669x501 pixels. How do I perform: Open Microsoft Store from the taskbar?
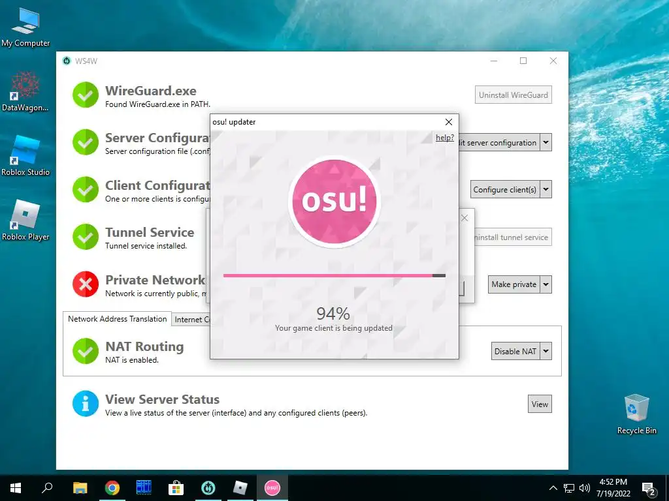176,488
